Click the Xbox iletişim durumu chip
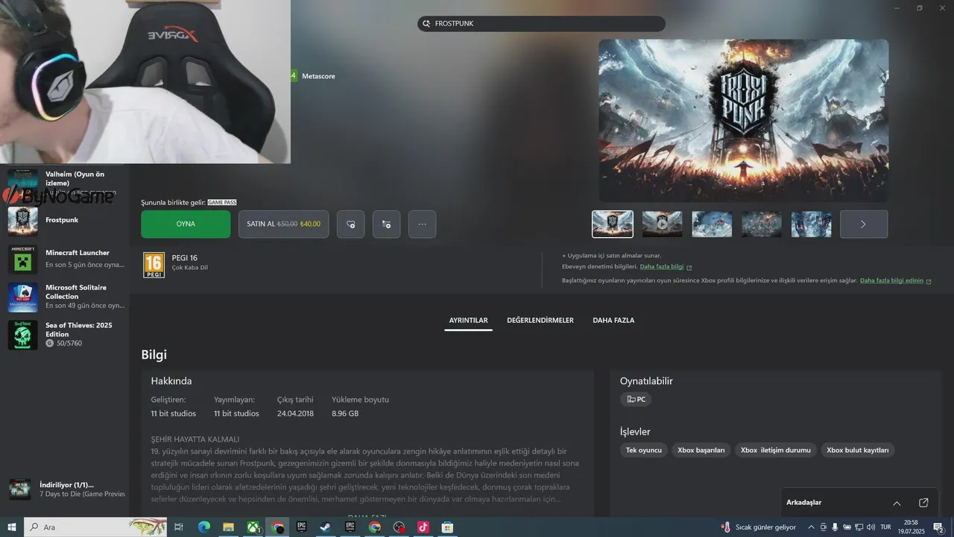The image size is (954, 537). point(776,450)
